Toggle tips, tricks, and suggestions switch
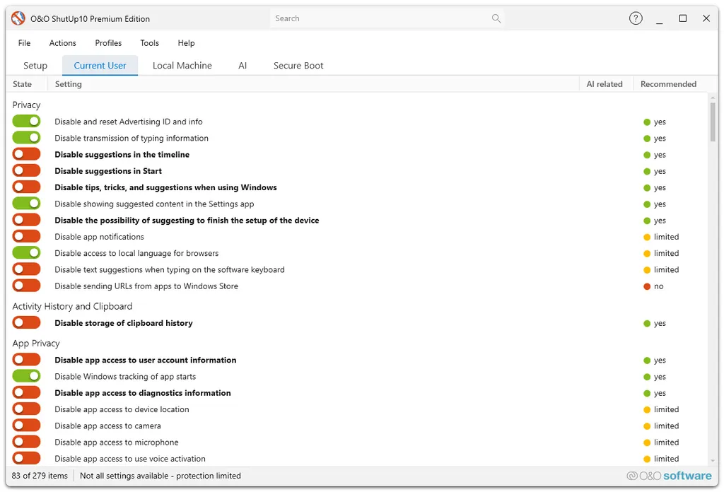The height and width of the screenshot is (492, 724). [26, 187]
